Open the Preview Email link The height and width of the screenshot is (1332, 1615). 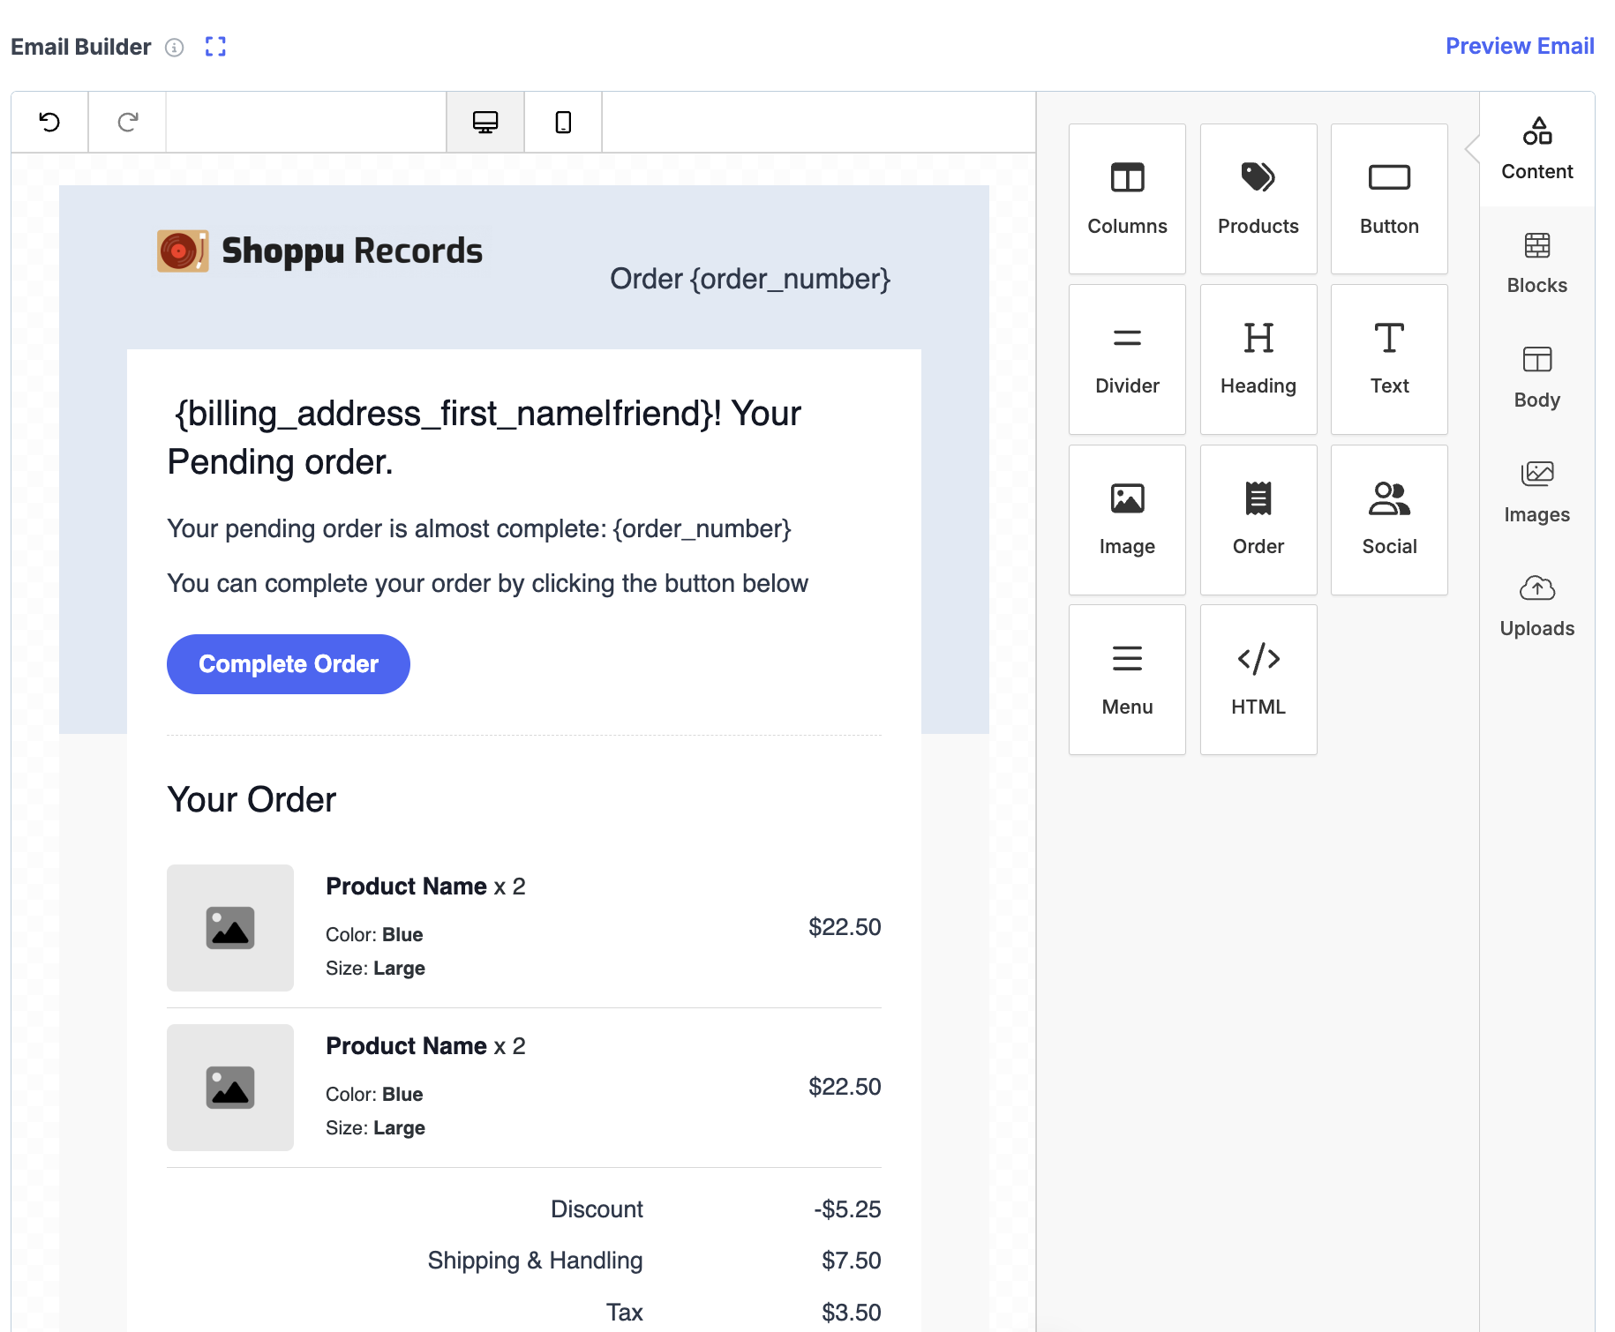(1520, 46)
